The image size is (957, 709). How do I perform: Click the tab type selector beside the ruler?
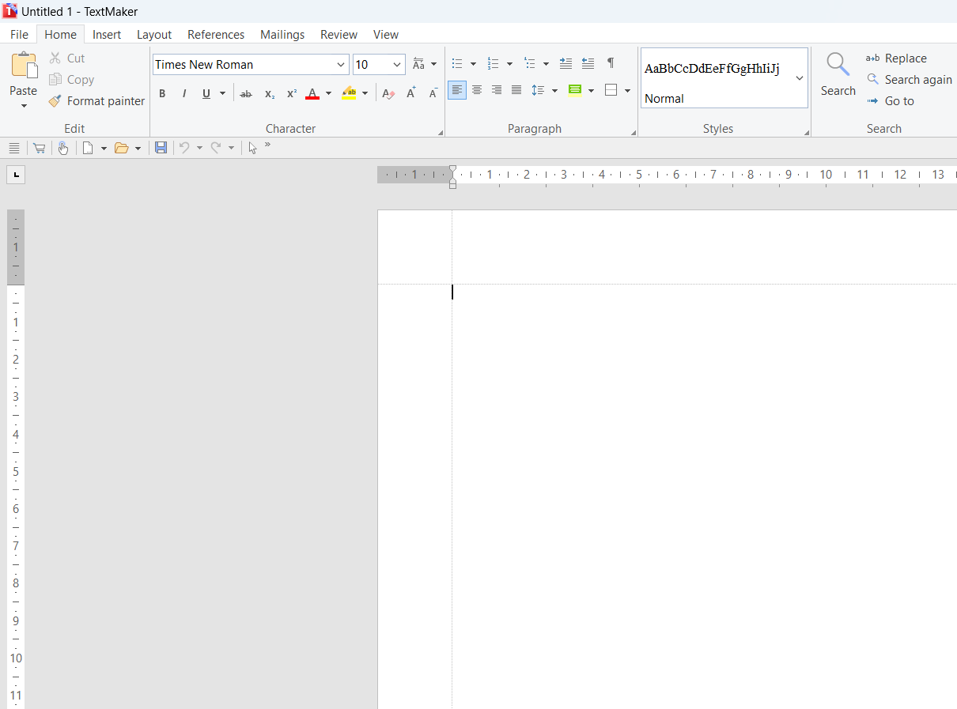(16, 175)
